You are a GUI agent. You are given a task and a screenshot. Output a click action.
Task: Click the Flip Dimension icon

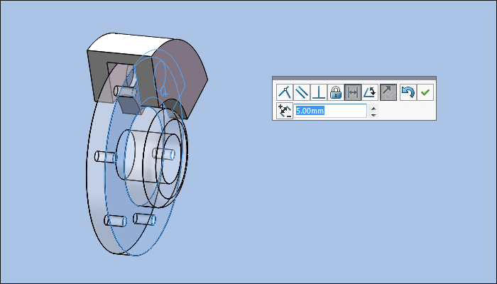coord(285,111)
